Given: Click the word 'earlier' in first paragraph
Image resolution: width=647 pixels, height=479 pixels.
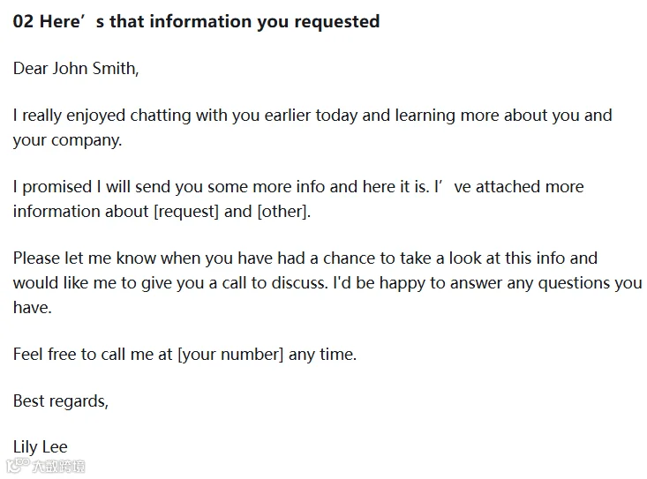Looking at the screenshot, I should coord(287,116).
